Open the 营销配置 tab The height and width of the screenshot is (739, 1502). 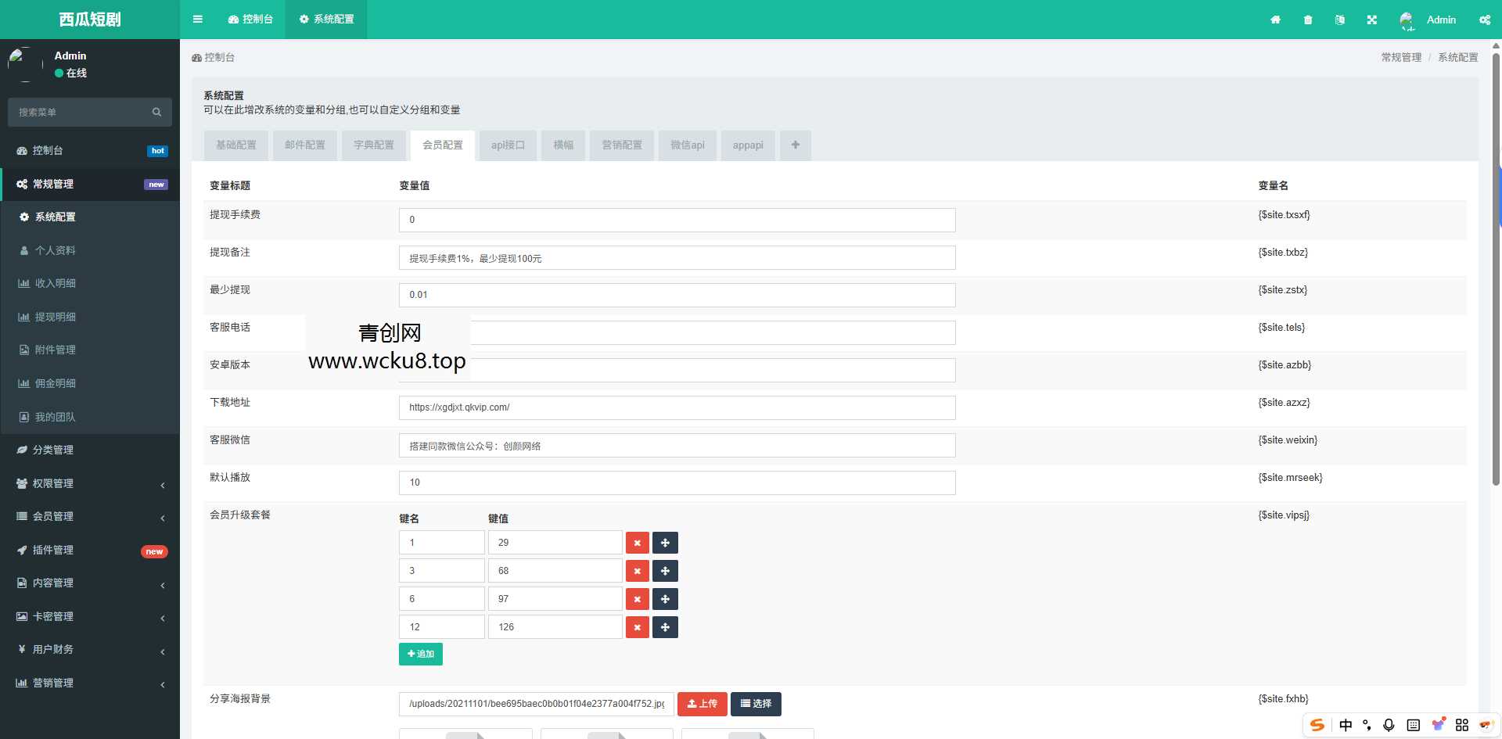pyautogui.click(x=621, y=145)
